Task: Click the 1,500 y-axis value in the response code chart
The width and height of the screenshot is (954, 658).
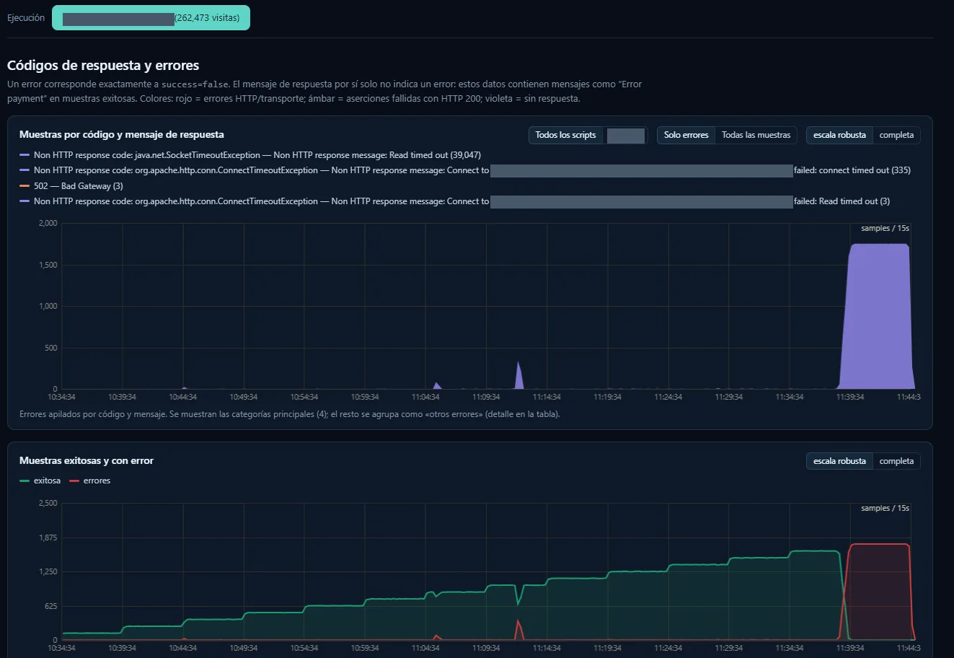Action: [48, 266]
